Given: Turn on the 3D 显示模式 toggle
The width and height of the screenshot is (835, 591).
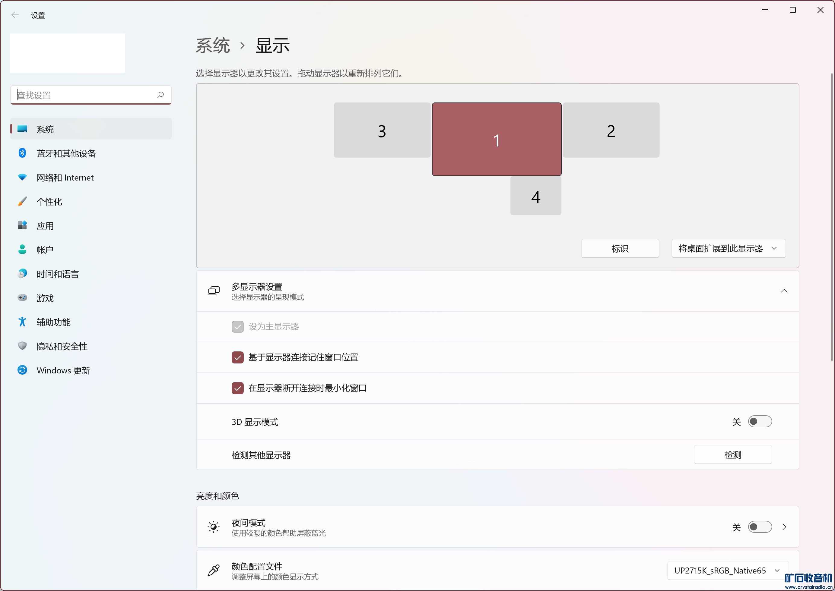Looking at the screenshot, I should pyautogui.click(x=760, y=421).
